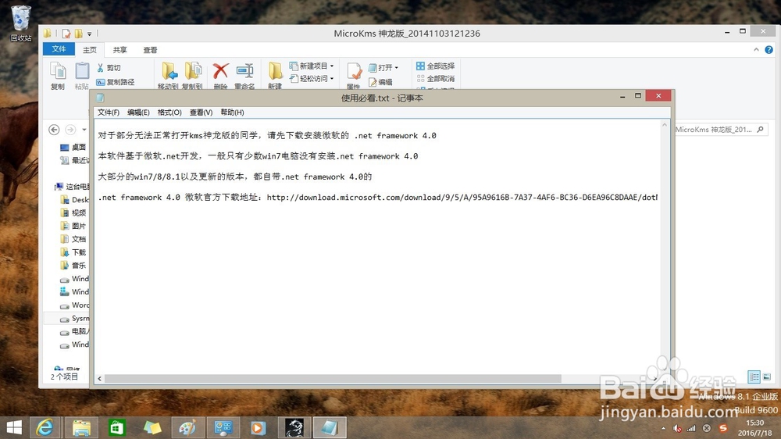Open Notepad Help (帮助) menu

point(232,112)
